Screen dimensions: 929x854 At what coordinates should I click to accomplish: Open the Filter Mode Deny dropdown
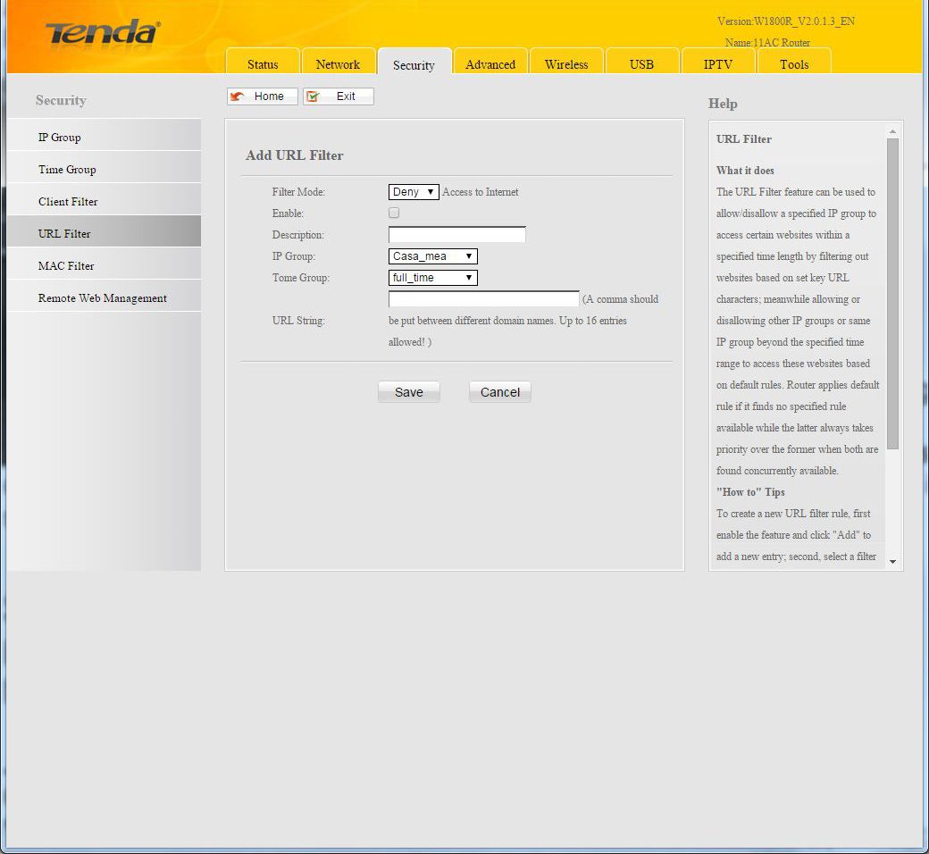coord(414,192)
